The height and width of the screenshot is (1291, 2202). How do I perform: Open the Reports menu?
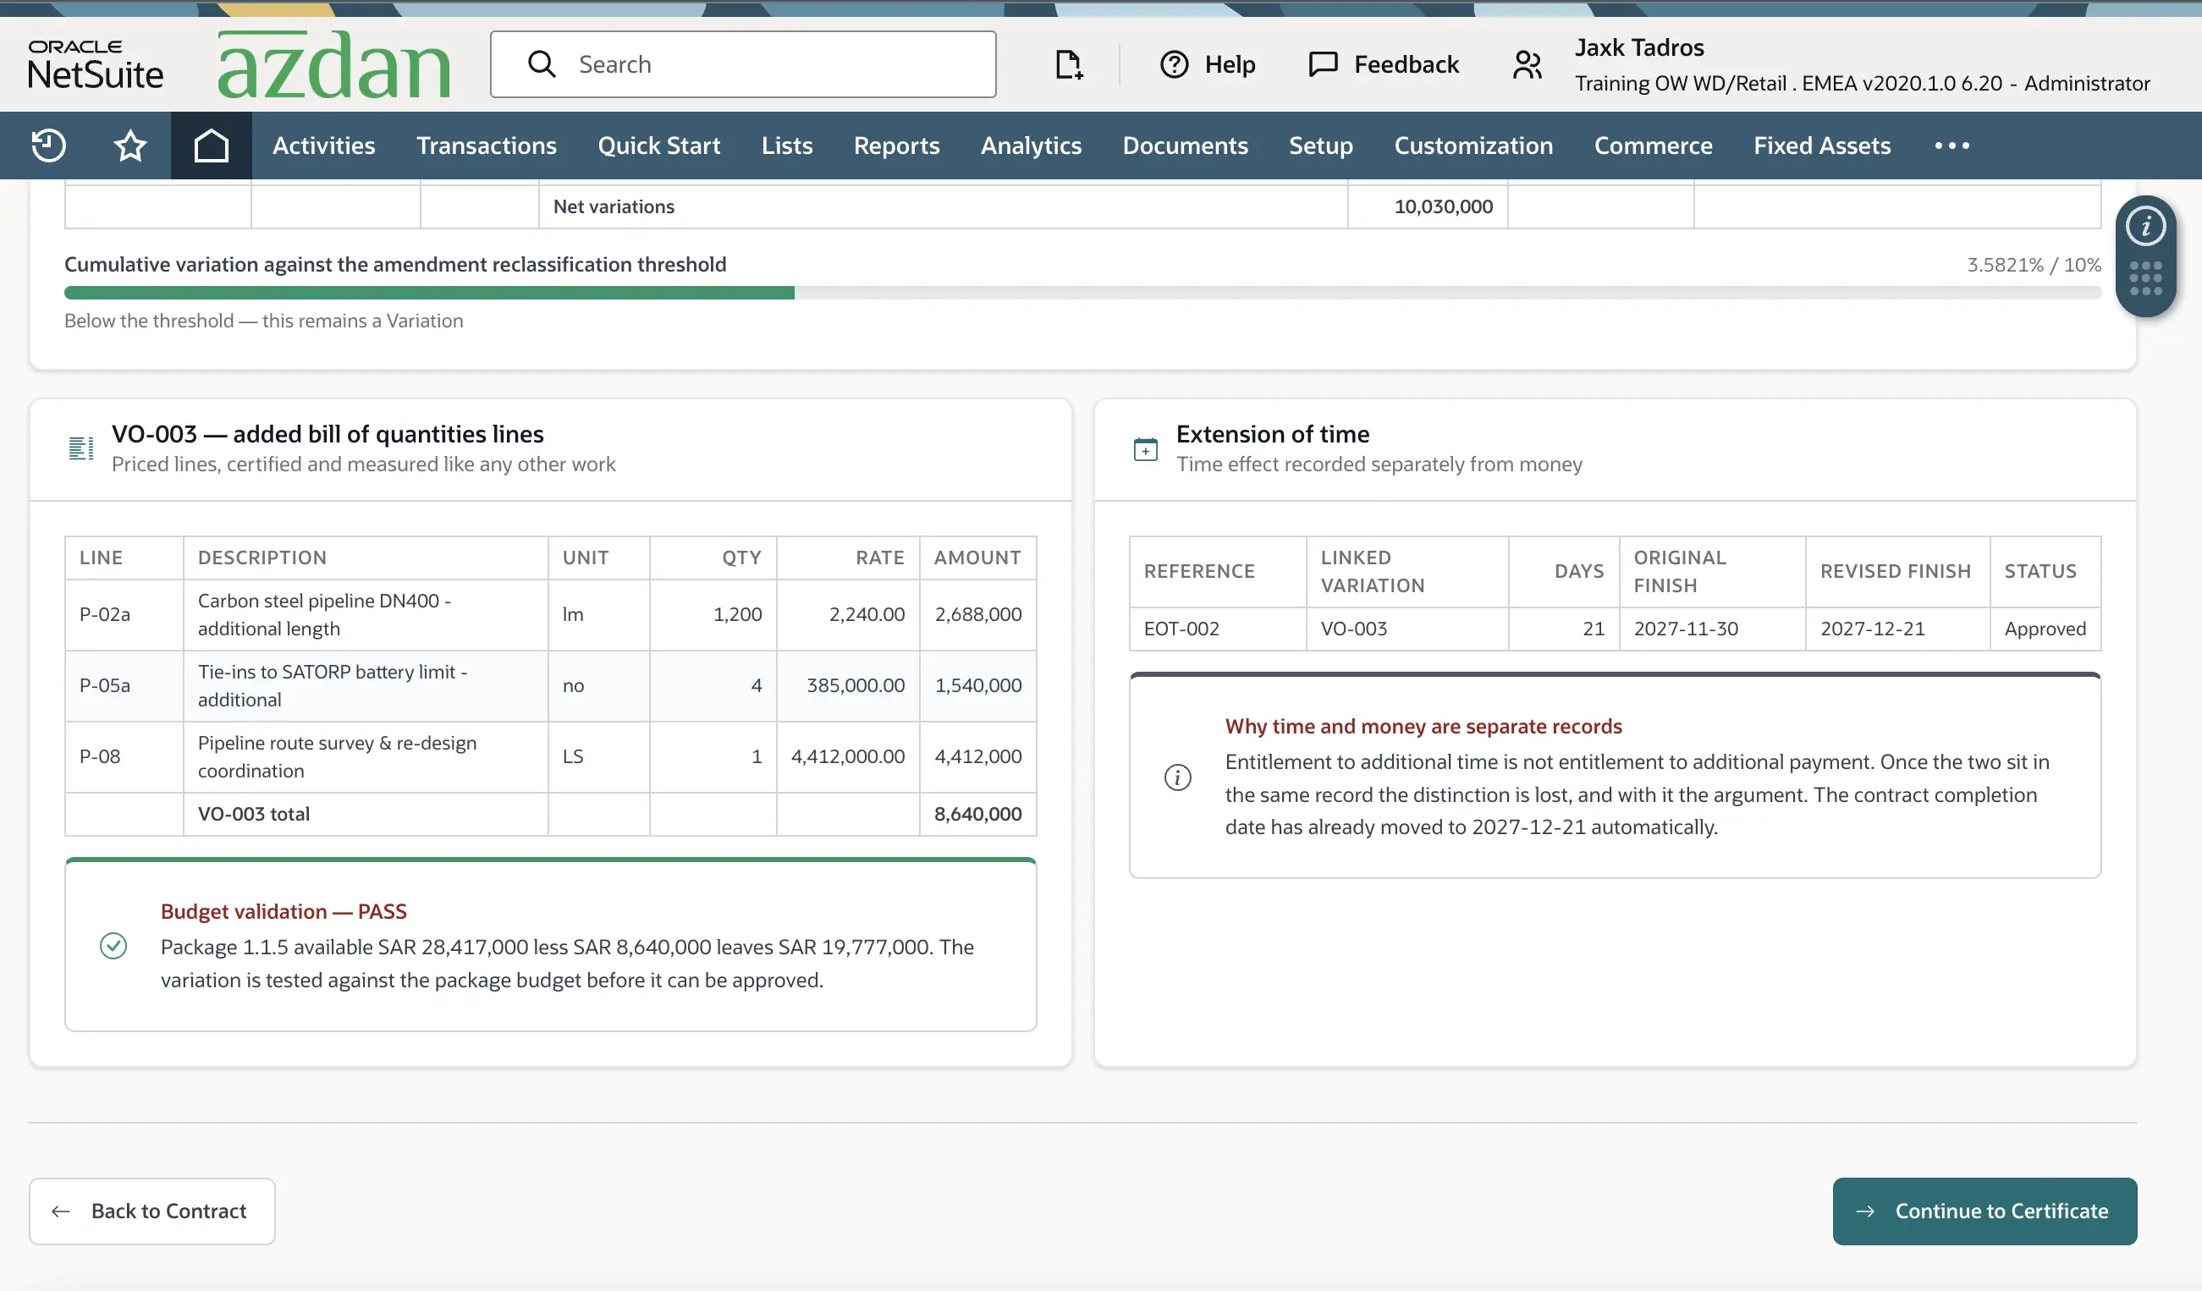pos(896,145)
